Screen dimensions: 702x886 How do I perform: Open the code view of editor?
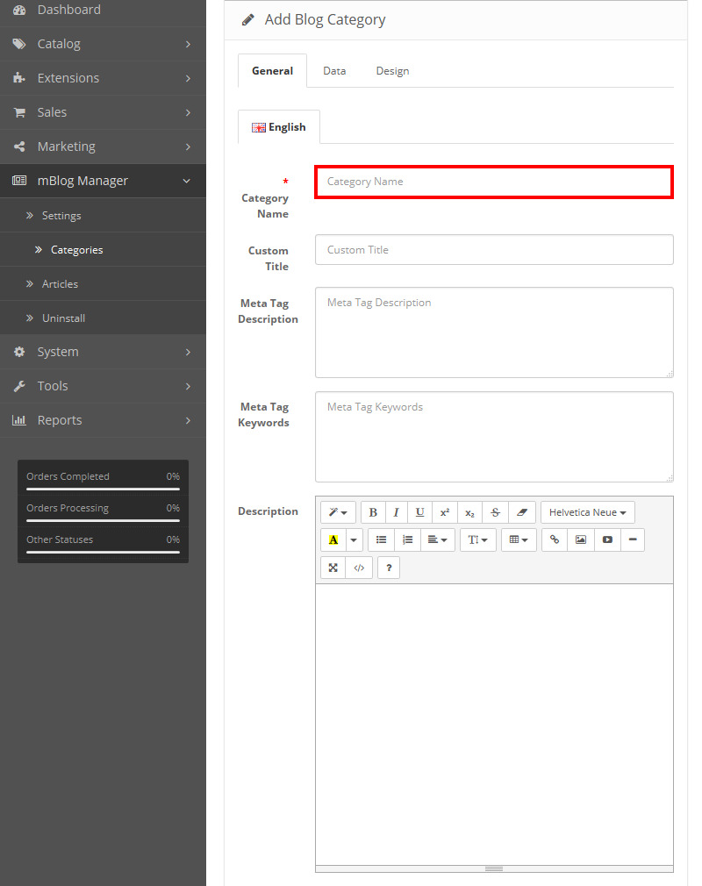[359, 568]
